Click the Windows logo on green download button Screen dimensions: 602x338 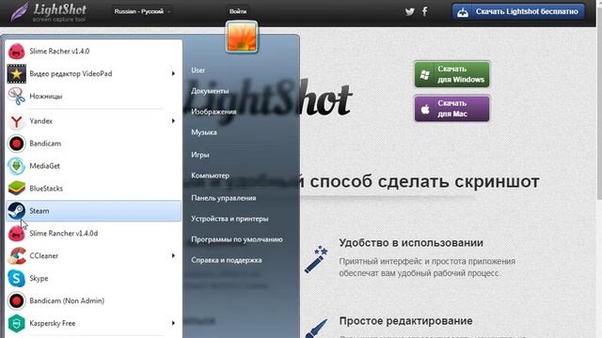425,74
